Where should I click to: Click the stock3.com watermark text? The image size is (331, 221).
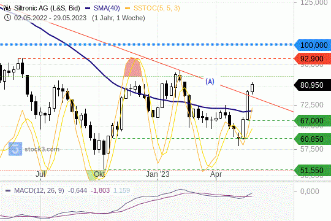[42, 149]
